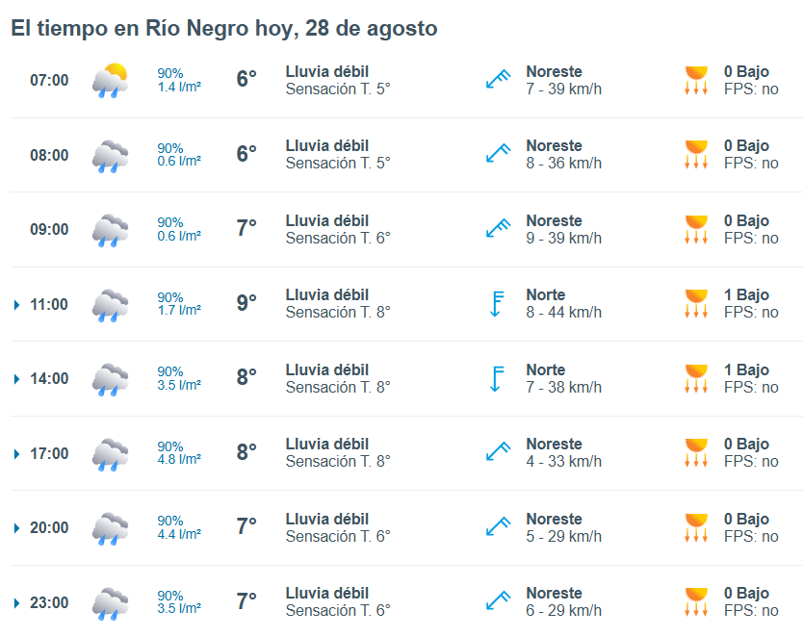Screen dimensions: 803x637
Task: Click the 8 - 44 km/h wind text
Action: tap(564, 312)
